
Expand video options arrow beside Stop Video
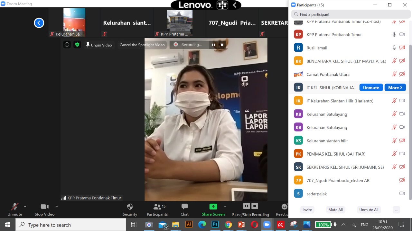(57, 207)
